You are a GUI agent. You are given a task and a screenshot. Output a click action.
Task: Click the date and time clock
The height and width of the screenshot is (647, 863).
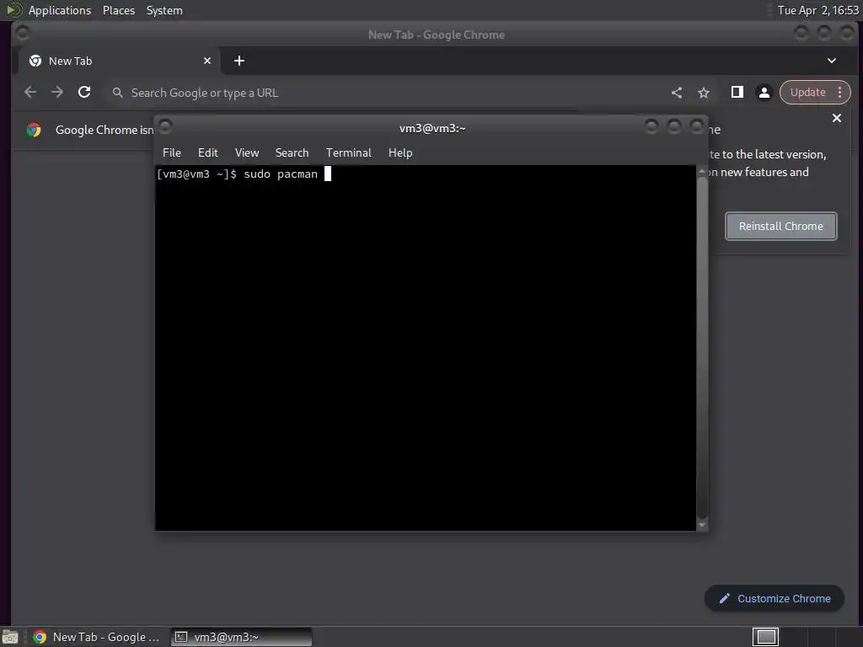pos(817,10)
